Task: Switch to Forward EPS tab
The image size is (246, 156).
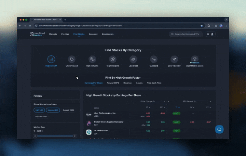Action: 113,83
